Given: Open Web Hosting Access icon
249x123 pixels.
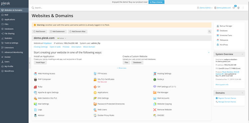Looking at the screenshot, I should (x=35, y=74).
